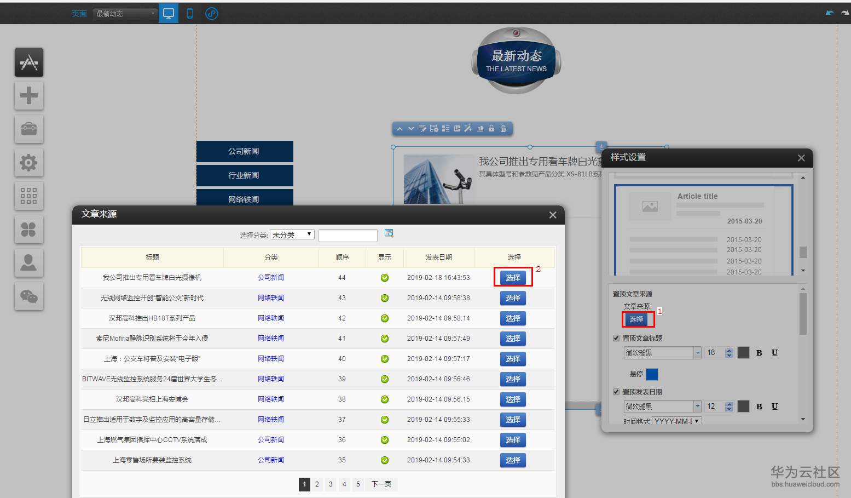Switch to mobile phone preview mode

click(x=190, y=14)
